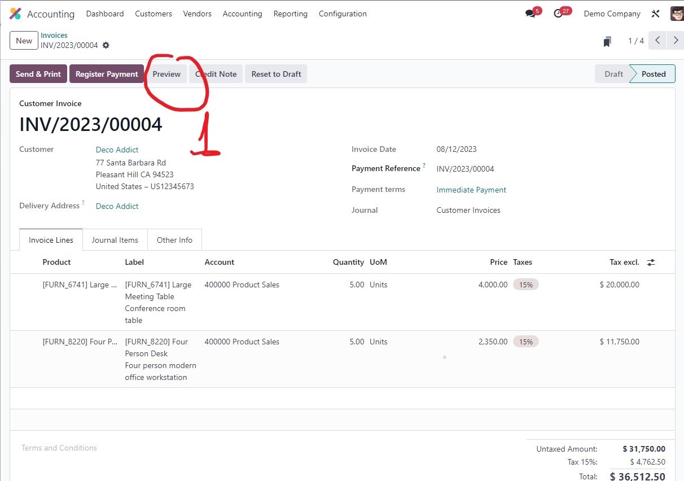The image size is (684, 481).
Task: Click Terms and Conditions input area
Action: click(59, 448)
